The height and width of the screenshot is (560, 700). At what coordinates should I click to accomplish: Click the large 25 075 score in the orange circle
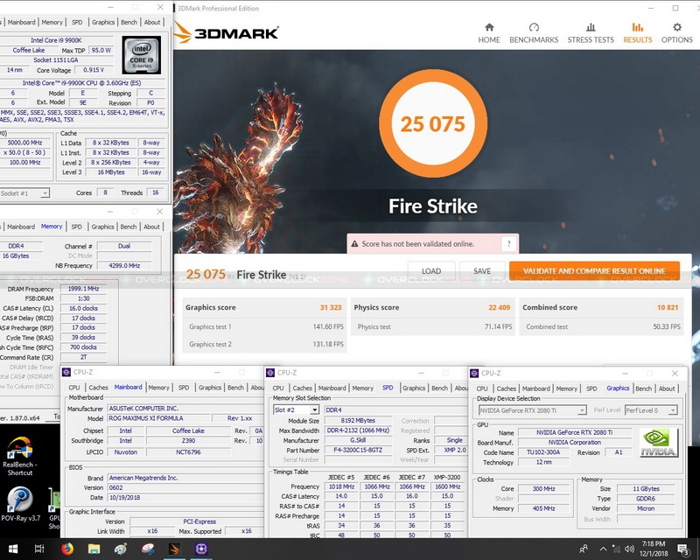click(x=432, y=124)
